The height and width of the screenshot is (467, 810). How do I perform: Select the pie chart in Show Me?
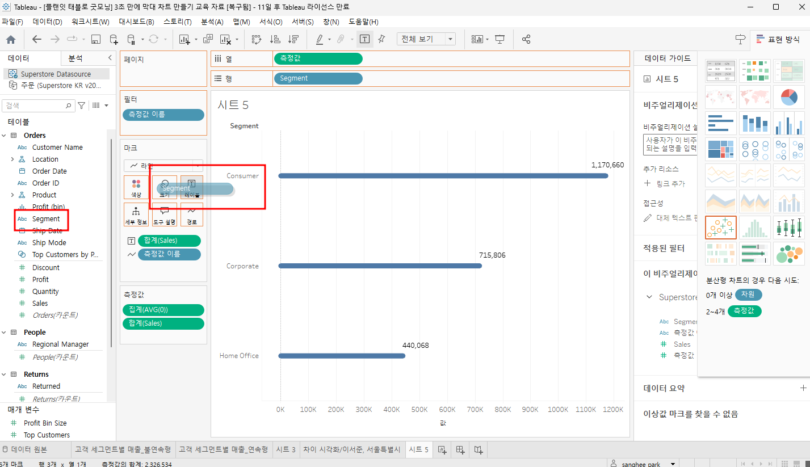[789, 97]
